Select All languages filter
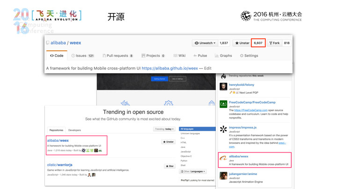337x189 pixels. 197,129
